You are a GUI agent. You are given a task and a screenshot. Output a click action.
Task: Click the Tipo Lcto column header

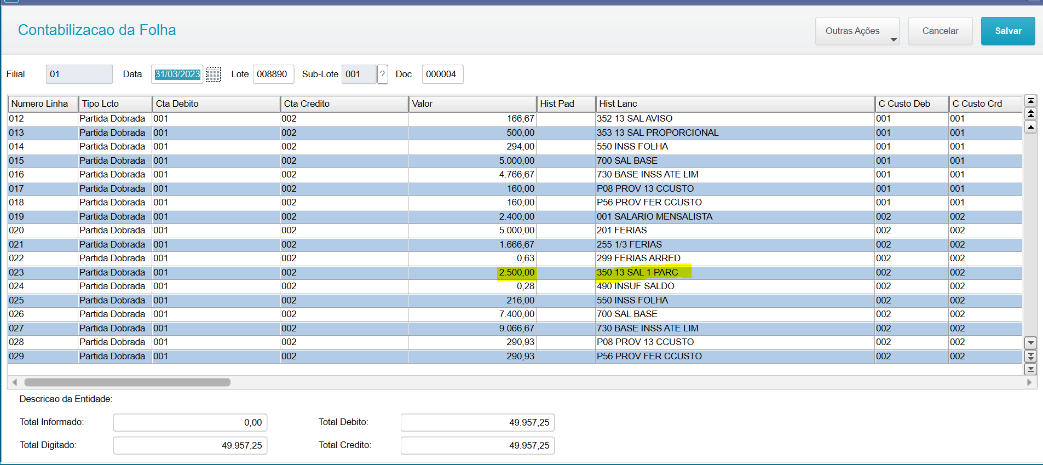pos(116,104)
